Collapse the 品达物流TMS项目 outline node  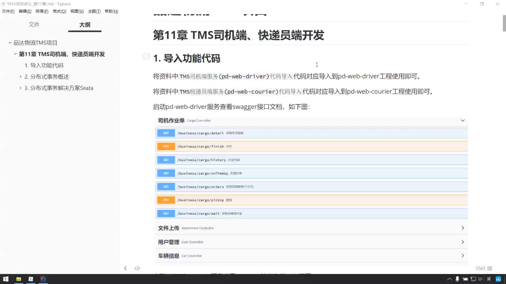pyautogui.click(x=10, y=43)
